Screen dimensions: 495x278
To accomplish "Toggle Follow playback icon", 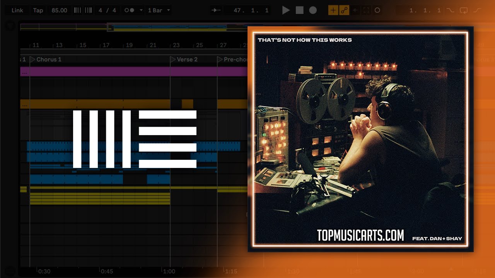I will coord(217,10).
